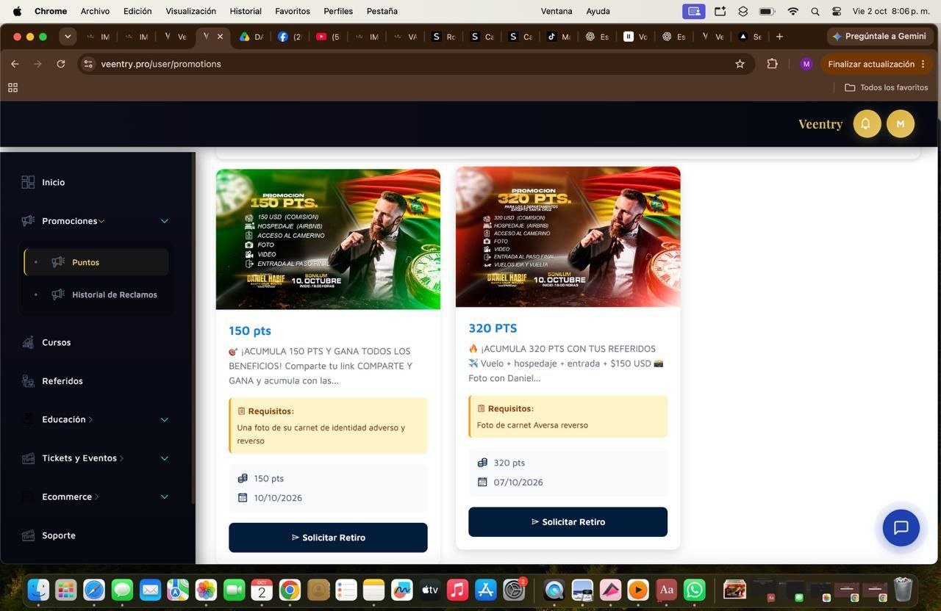Open the Favoritos menu
The image size is (941, 611).
[x=293, y=11]
